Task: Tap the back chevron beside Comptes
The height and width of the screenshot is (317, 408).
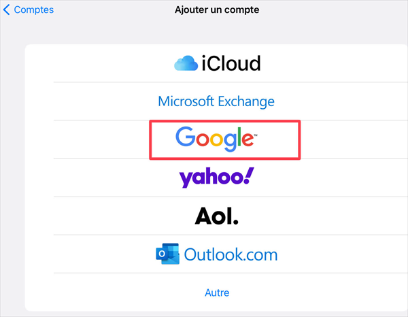Action: coord(7,10)
